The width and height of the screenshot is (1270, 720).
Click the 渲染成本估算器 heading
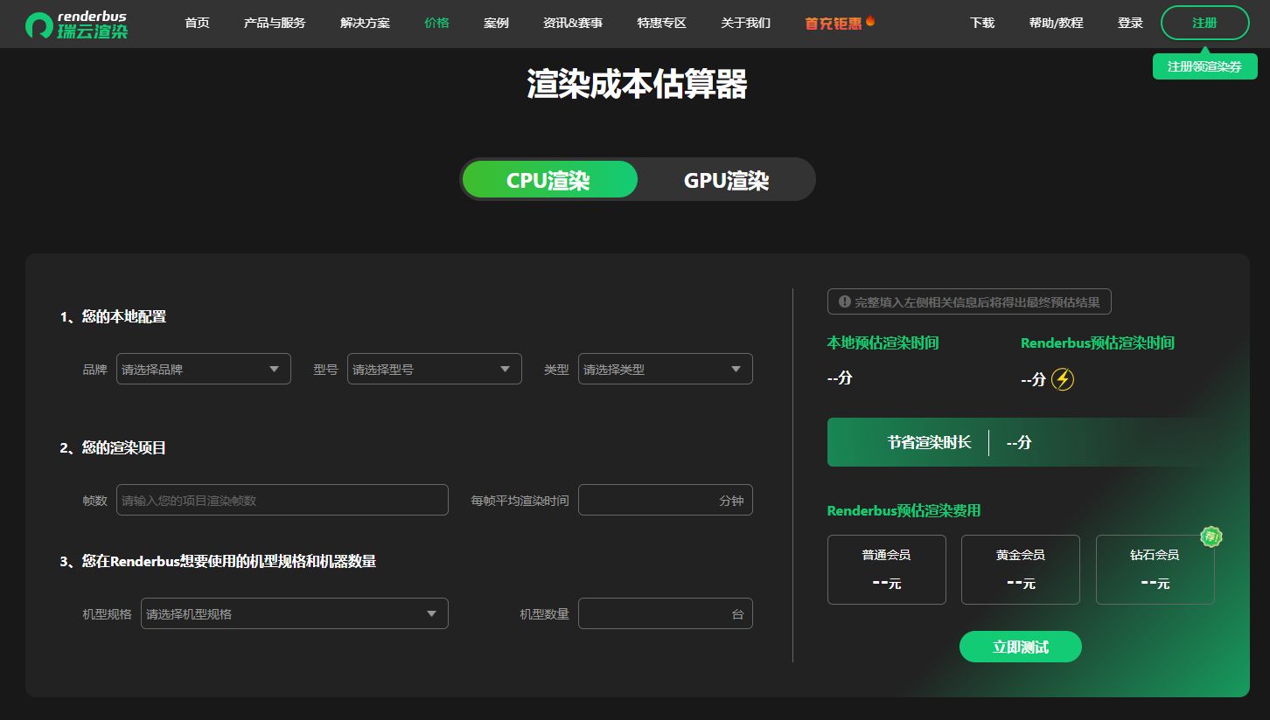coord(637,85)
